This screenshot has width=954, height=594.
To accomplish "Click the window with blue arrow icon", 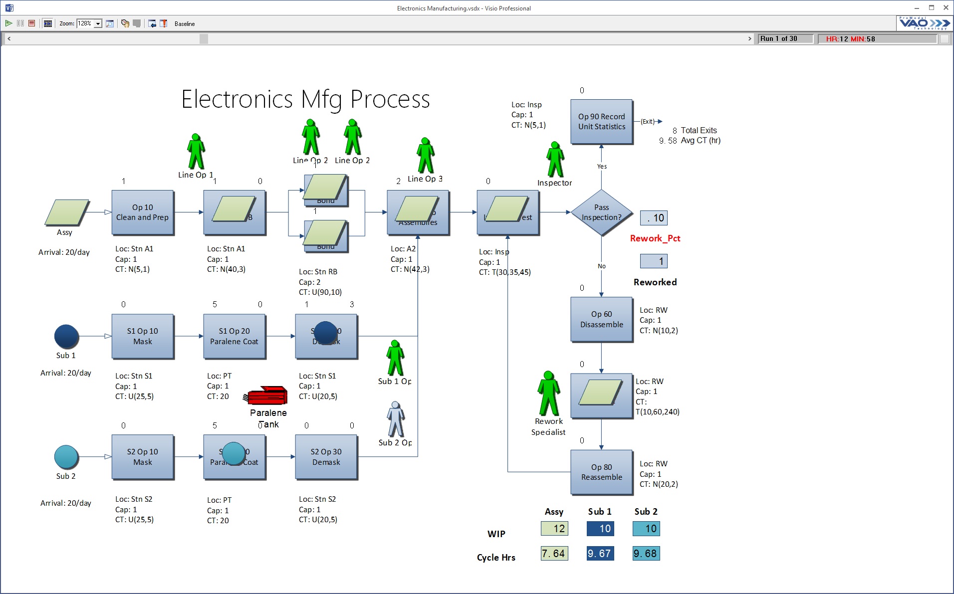I will 152,23.
